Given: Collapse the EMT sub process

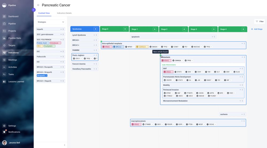Looking at the screenshot, I should pyautogui.click(x=240, y=69).
